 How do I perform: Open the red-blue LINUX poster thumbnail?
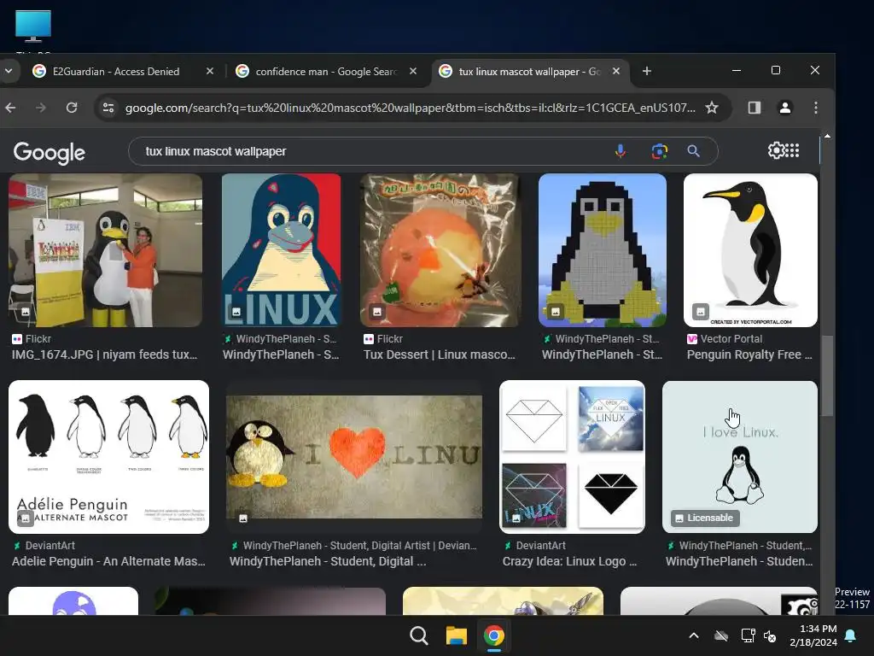point(282,250)
